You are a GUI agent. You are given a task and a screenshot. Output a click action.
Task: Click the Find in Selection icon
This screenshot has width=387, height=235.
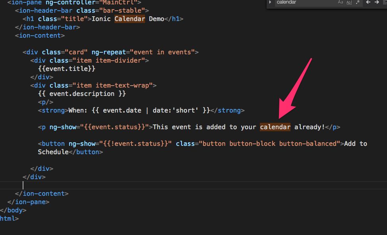click(x=385, y=2)
